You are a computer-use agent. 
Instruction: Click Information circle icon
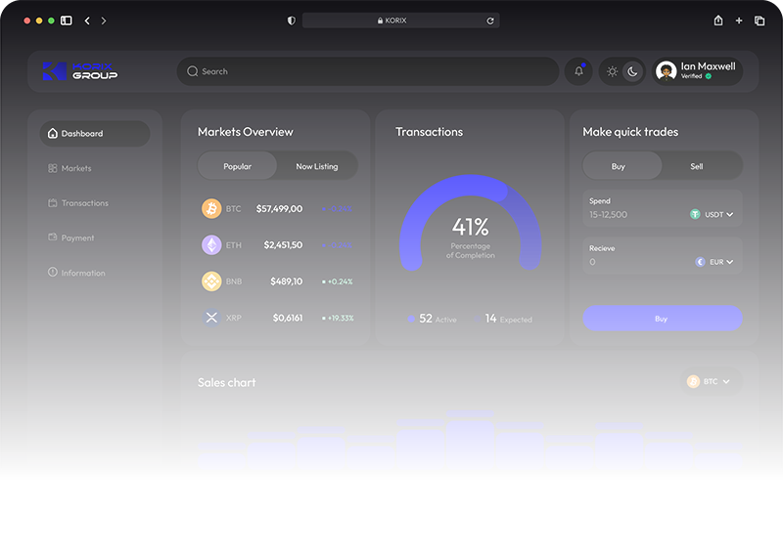53,272
